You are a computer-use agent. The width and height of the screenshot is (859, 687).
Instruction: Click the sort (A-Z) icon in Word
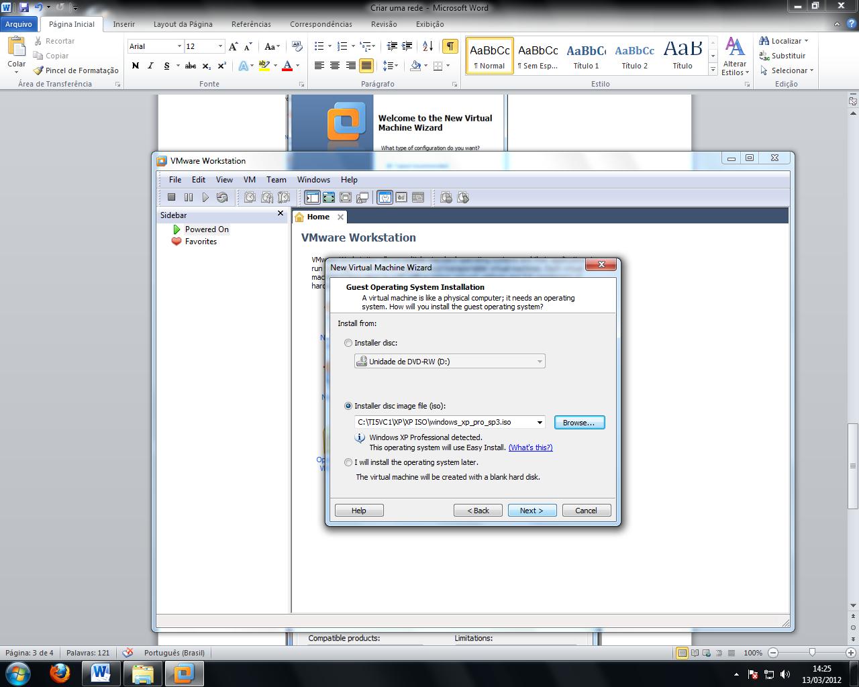427,46
